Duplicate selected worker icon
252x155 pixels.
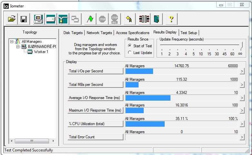coord(75,19)
